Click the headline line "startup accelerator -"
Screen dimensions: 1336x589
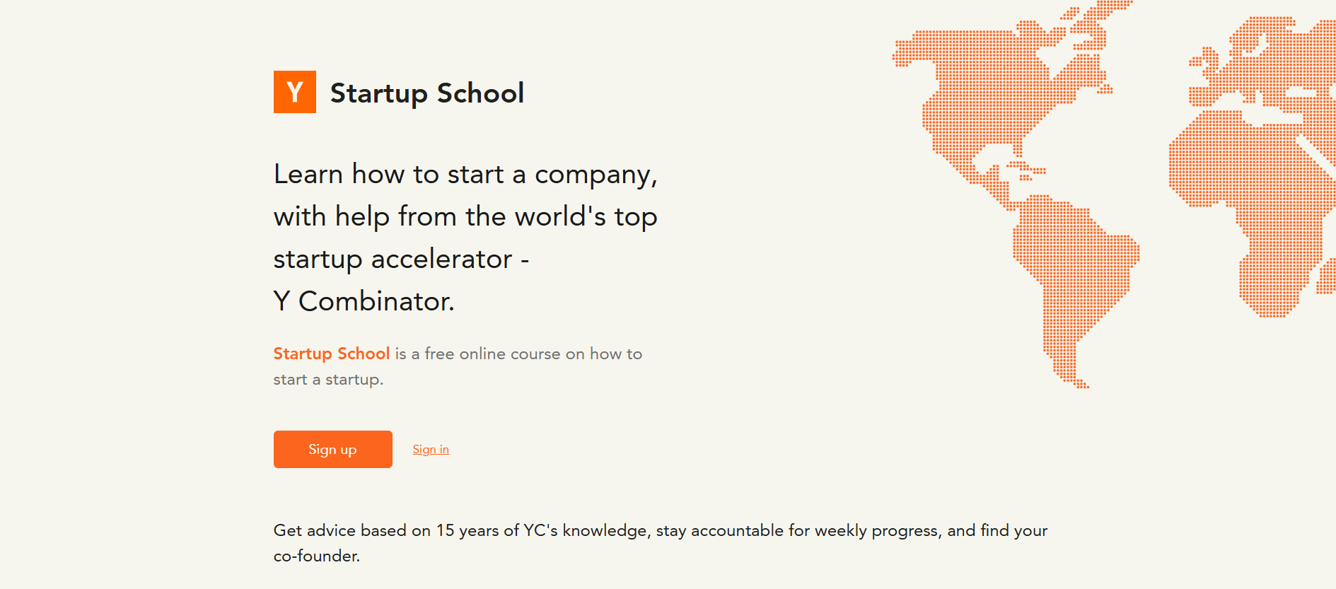point(401,259)
